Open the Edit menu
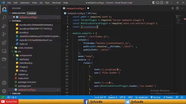 (x=15, y=3)
